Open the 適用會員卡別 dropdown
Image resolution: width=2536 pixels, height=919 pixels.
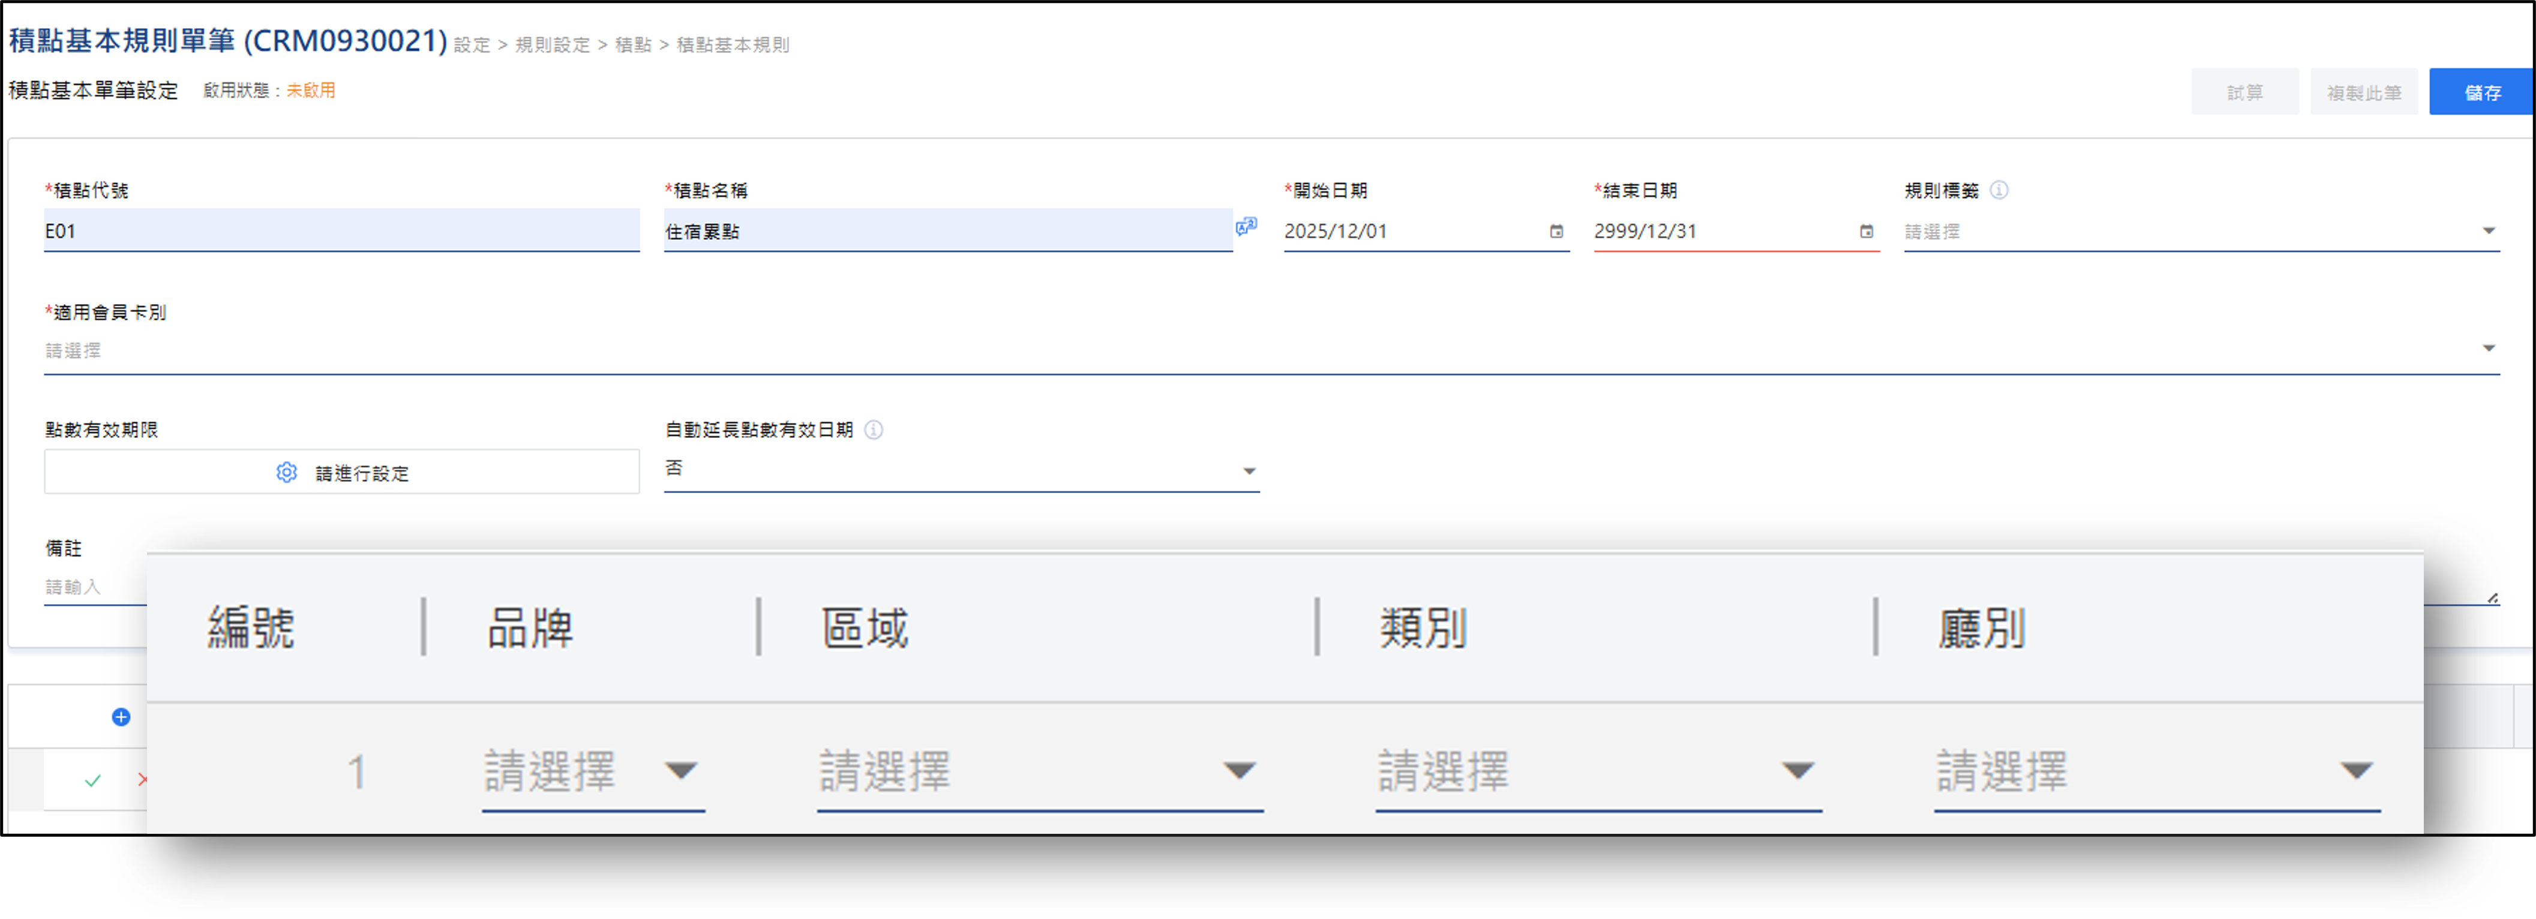(2489, 347)
